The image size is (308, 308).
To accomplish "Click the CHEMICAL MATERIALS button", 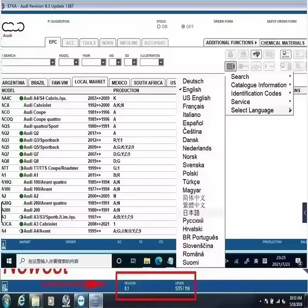I will tap(283, 43).
